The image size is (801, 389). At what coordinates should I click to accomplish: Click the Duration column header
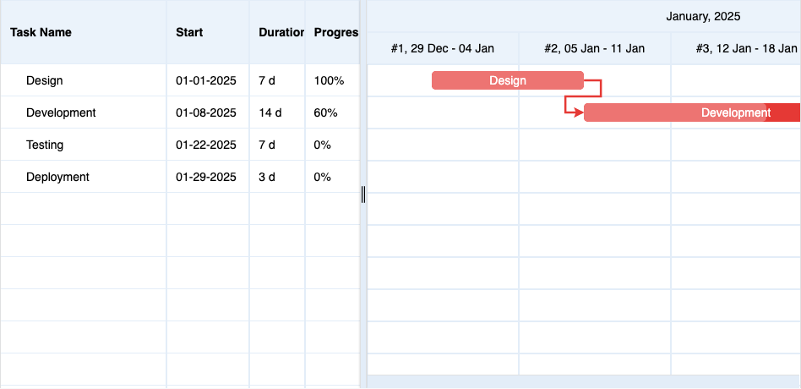click(281, 32)
